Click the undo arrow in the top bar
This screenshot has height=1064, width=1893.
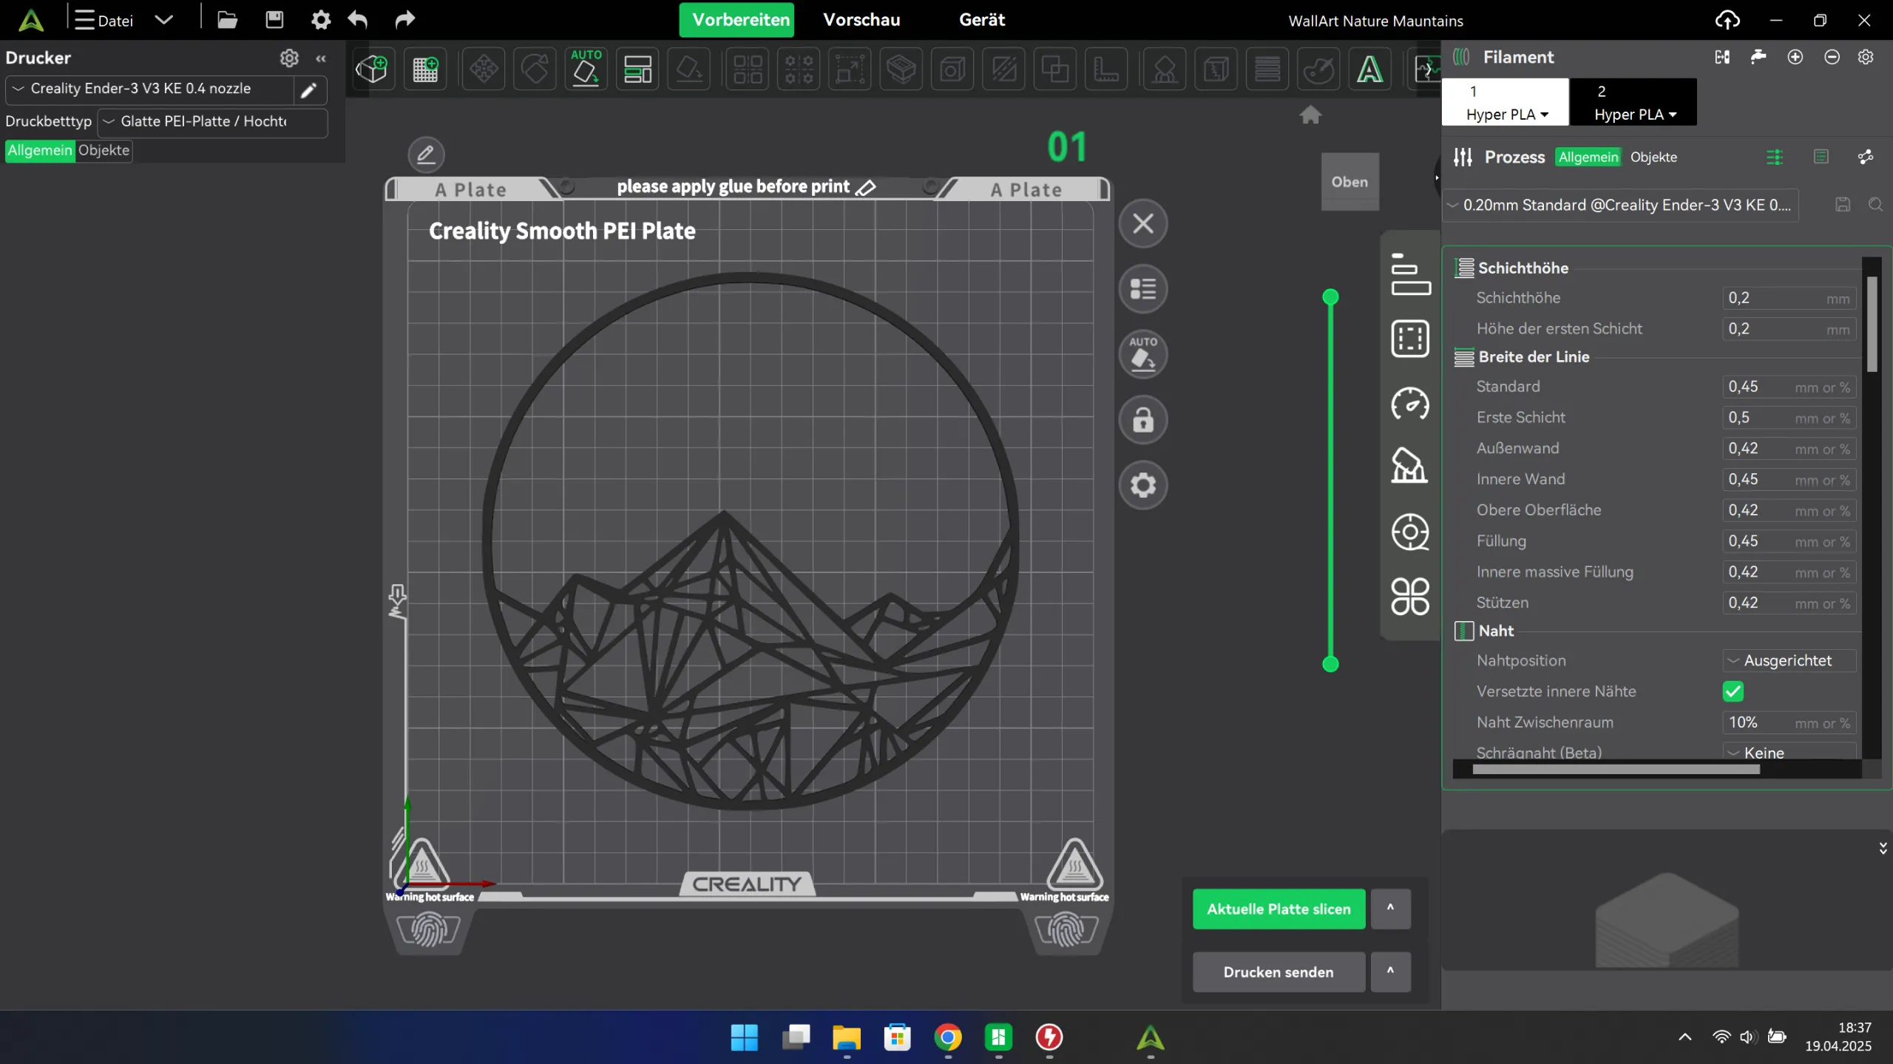(x=358, y=19)
